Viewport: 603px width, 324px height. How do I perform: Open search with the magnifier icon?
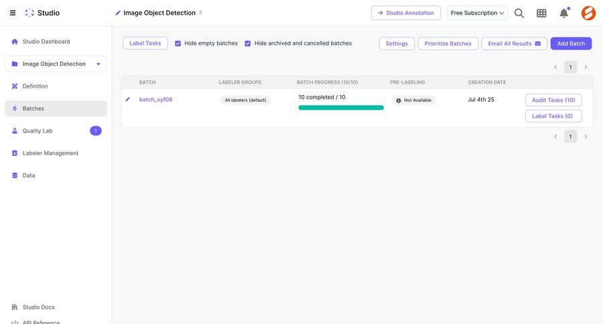click(519, 13)
